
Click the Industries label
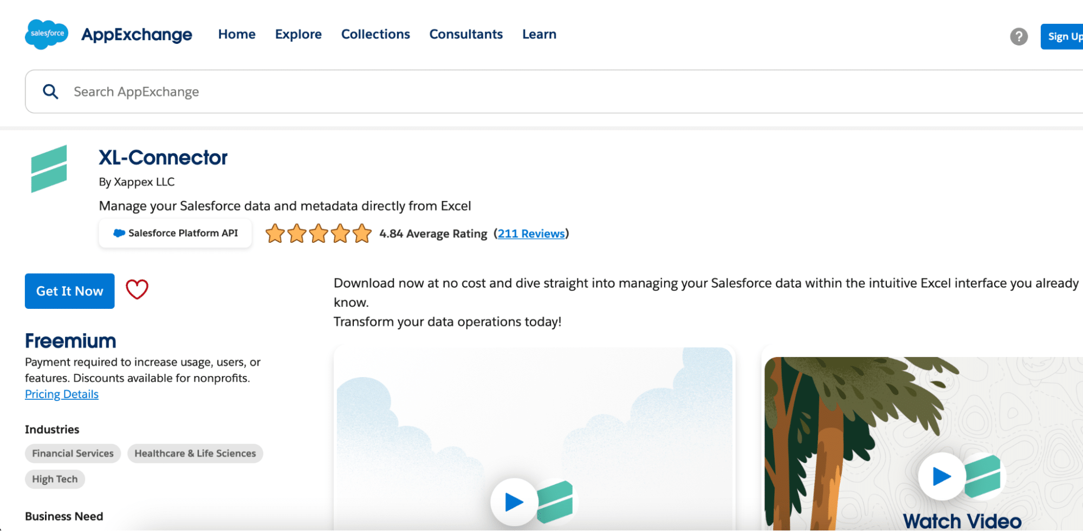point(52,430)
